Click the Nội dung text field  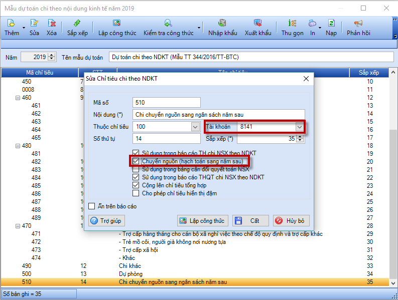(218, 115)
